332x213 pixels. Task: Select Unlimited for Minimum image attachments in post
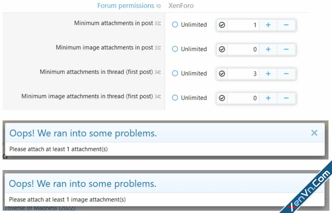point(175,49)
